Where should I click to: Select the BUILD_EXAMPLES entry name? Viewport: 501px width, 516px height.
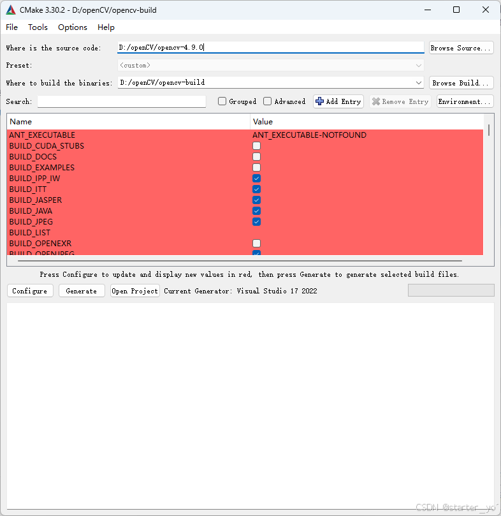[x=42, y=168]
